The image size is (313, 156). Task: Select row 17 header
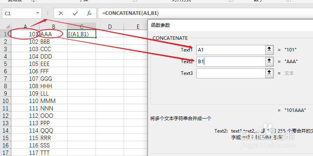(x=5, y=152)
